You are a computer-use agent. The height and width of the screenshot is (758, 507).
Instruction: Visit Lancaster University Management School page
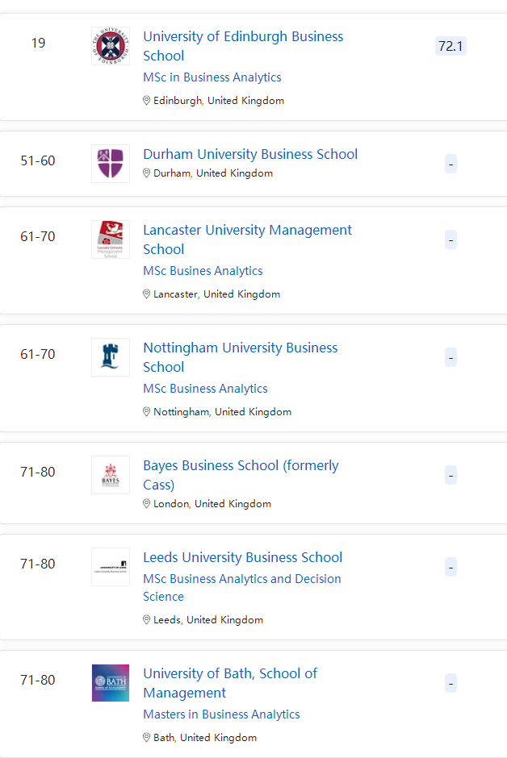(x=247, y=239)
